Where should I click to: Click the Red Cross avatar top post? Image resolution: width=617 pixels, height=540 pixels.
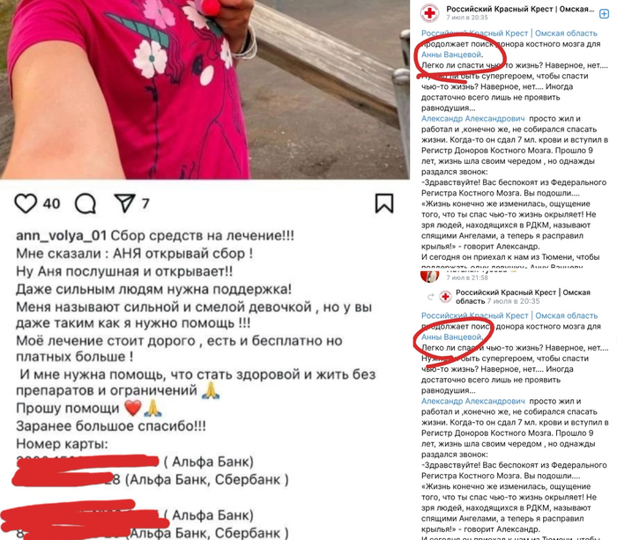coord(430,13)
